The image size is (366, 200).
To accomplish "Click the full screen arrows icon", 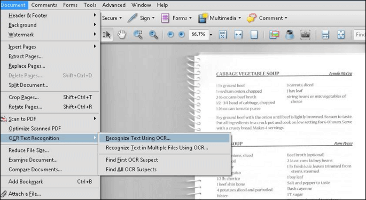I will (x=341, y=35).
